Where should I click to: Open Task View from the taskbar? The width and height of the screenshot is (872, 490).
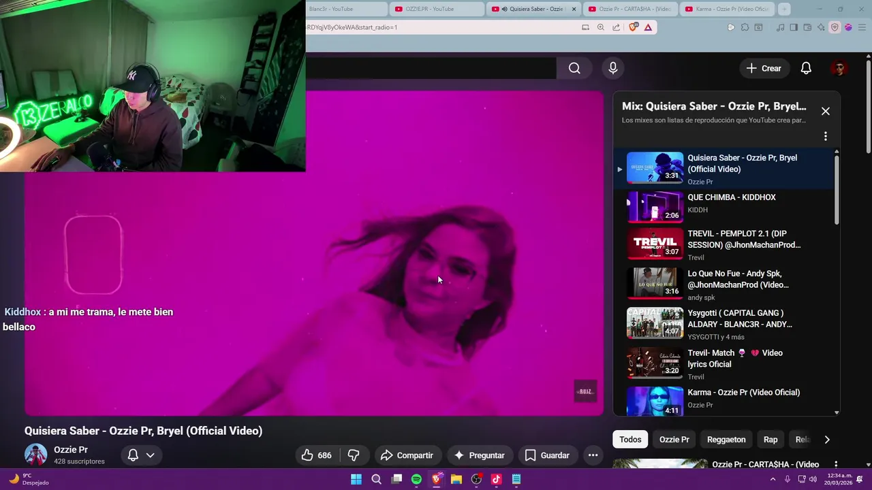tap(396, 479)
